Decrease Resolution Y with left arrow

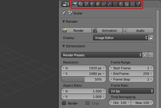63,74
